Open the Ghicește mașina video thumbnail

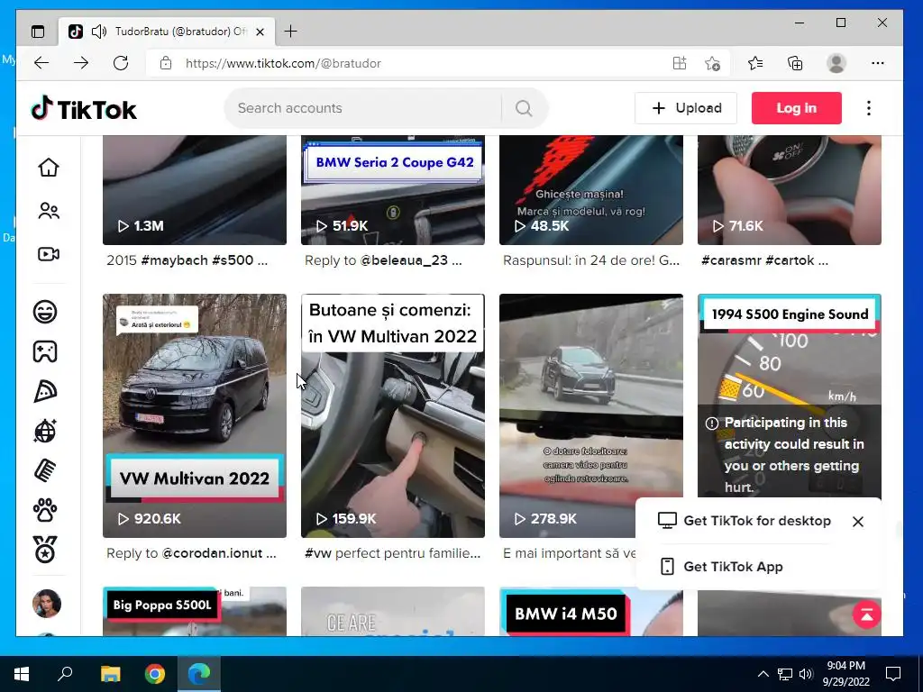(x=591, y=190)
